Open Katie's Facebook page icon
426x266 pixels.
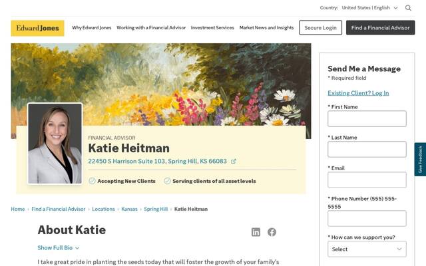point(272,232)
